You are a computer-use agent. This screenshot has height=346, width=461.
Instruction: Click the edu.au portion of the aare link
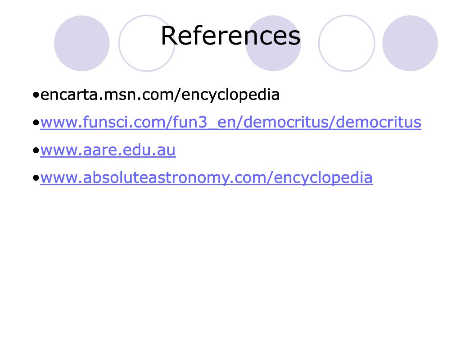click(149, 150)
